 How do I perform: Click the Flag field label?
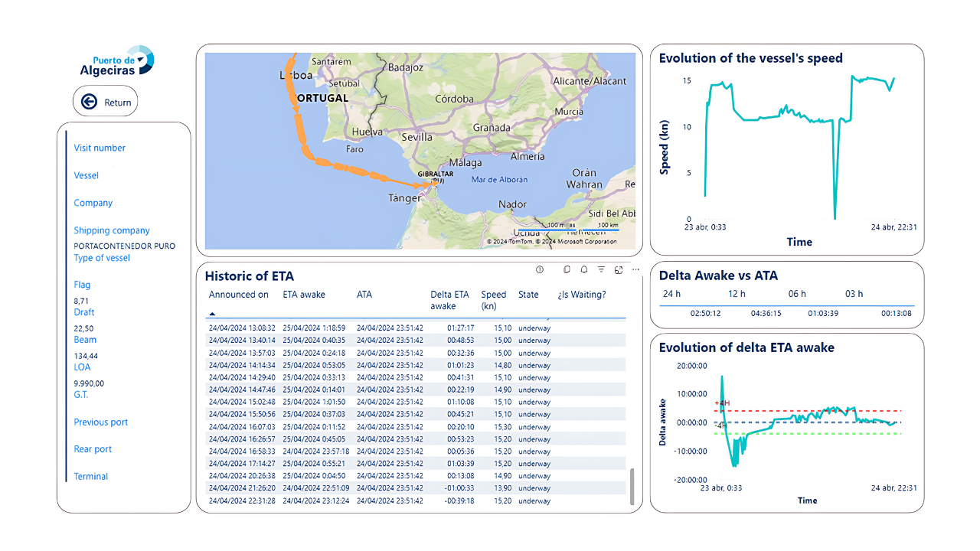tap(81, 284)
